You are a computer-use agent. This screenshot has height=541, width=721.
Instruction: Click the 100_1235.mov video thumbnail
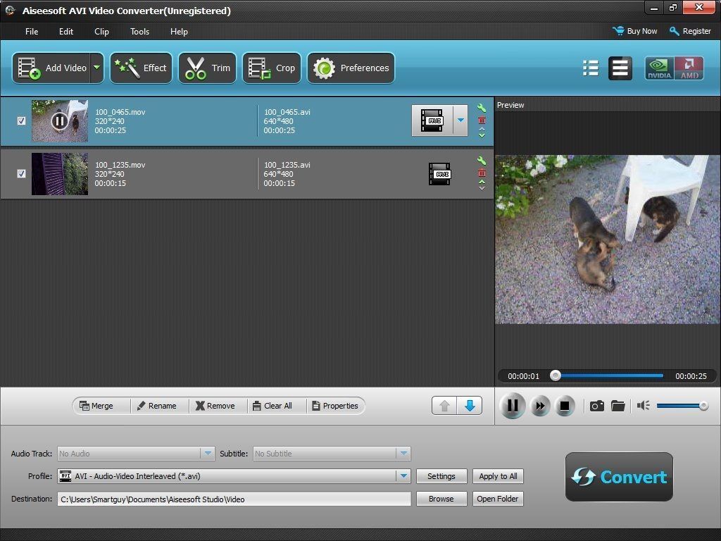coord(60,174)
